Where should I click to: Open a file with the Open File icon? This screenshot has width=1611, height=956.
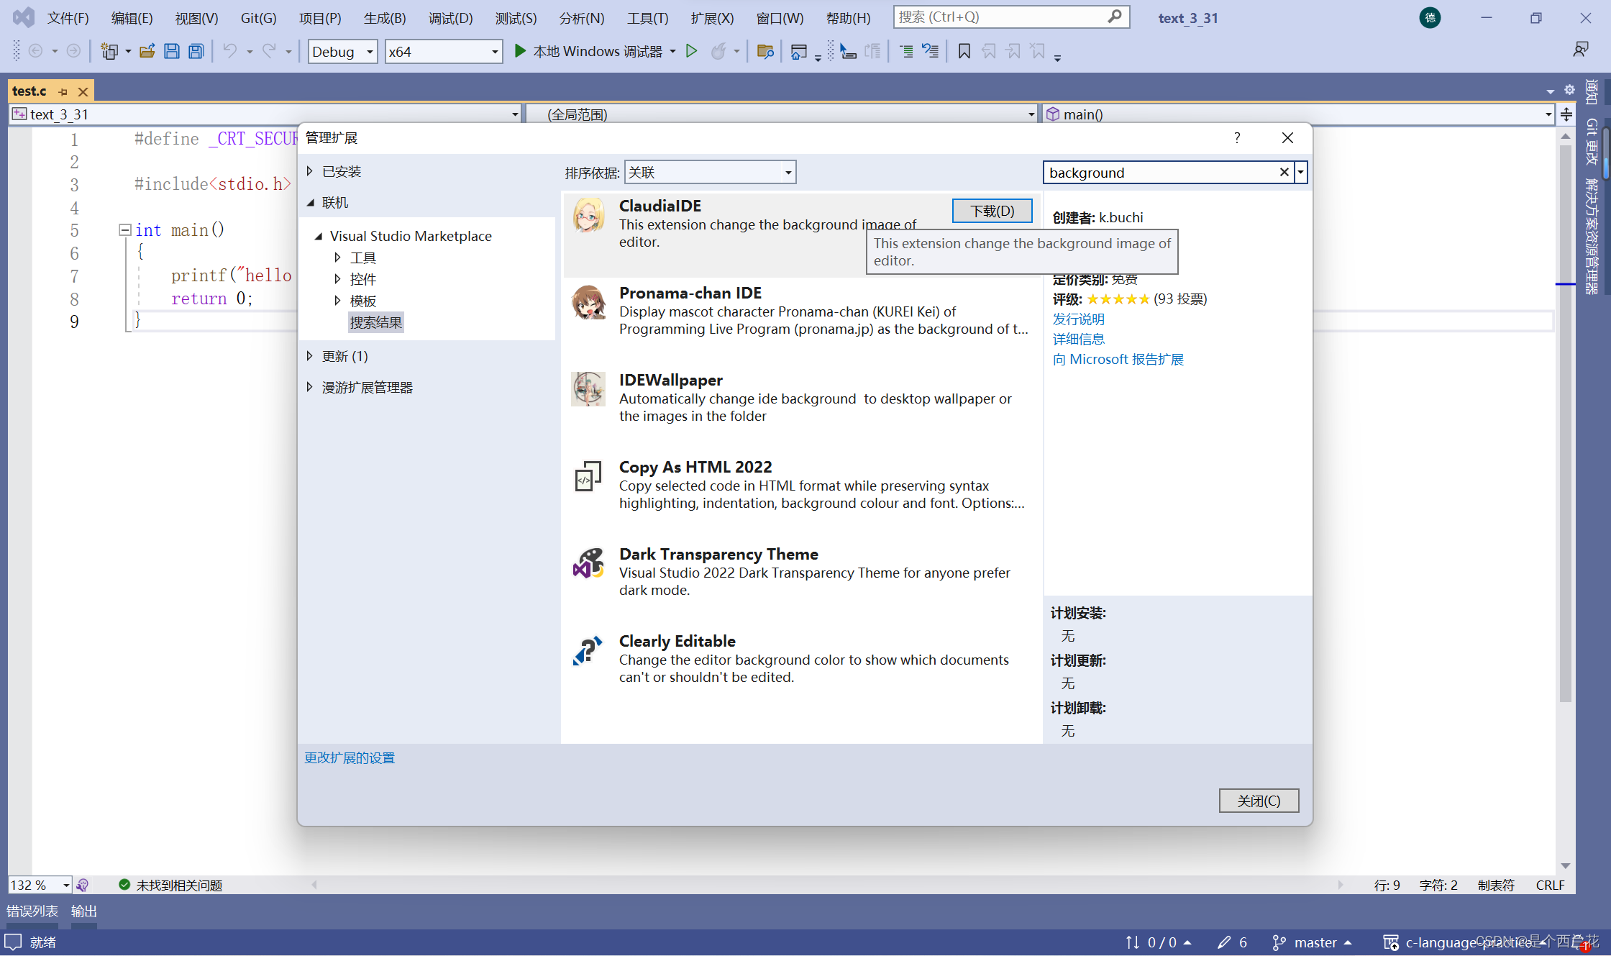coord(147,51)
